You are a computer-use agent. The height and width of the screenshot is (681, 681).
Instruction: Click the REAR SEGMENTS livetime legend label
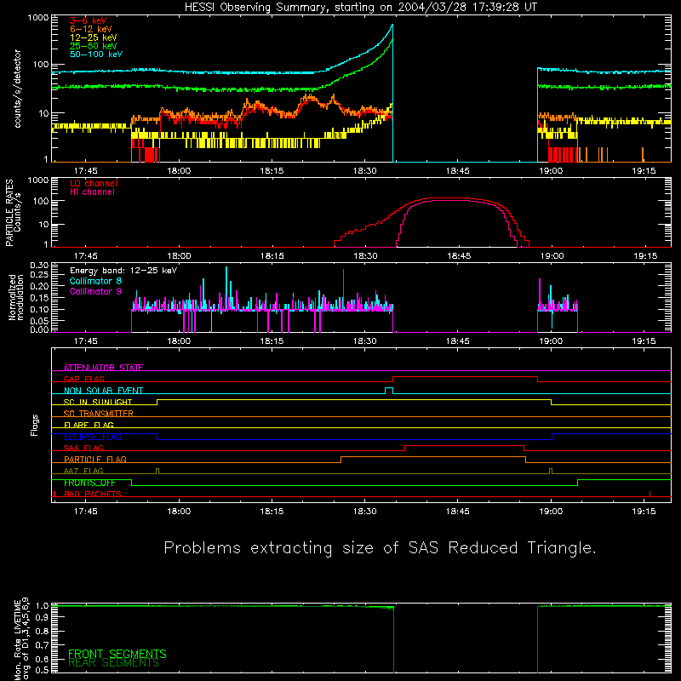pyautogui.click(x=113, y=663)
